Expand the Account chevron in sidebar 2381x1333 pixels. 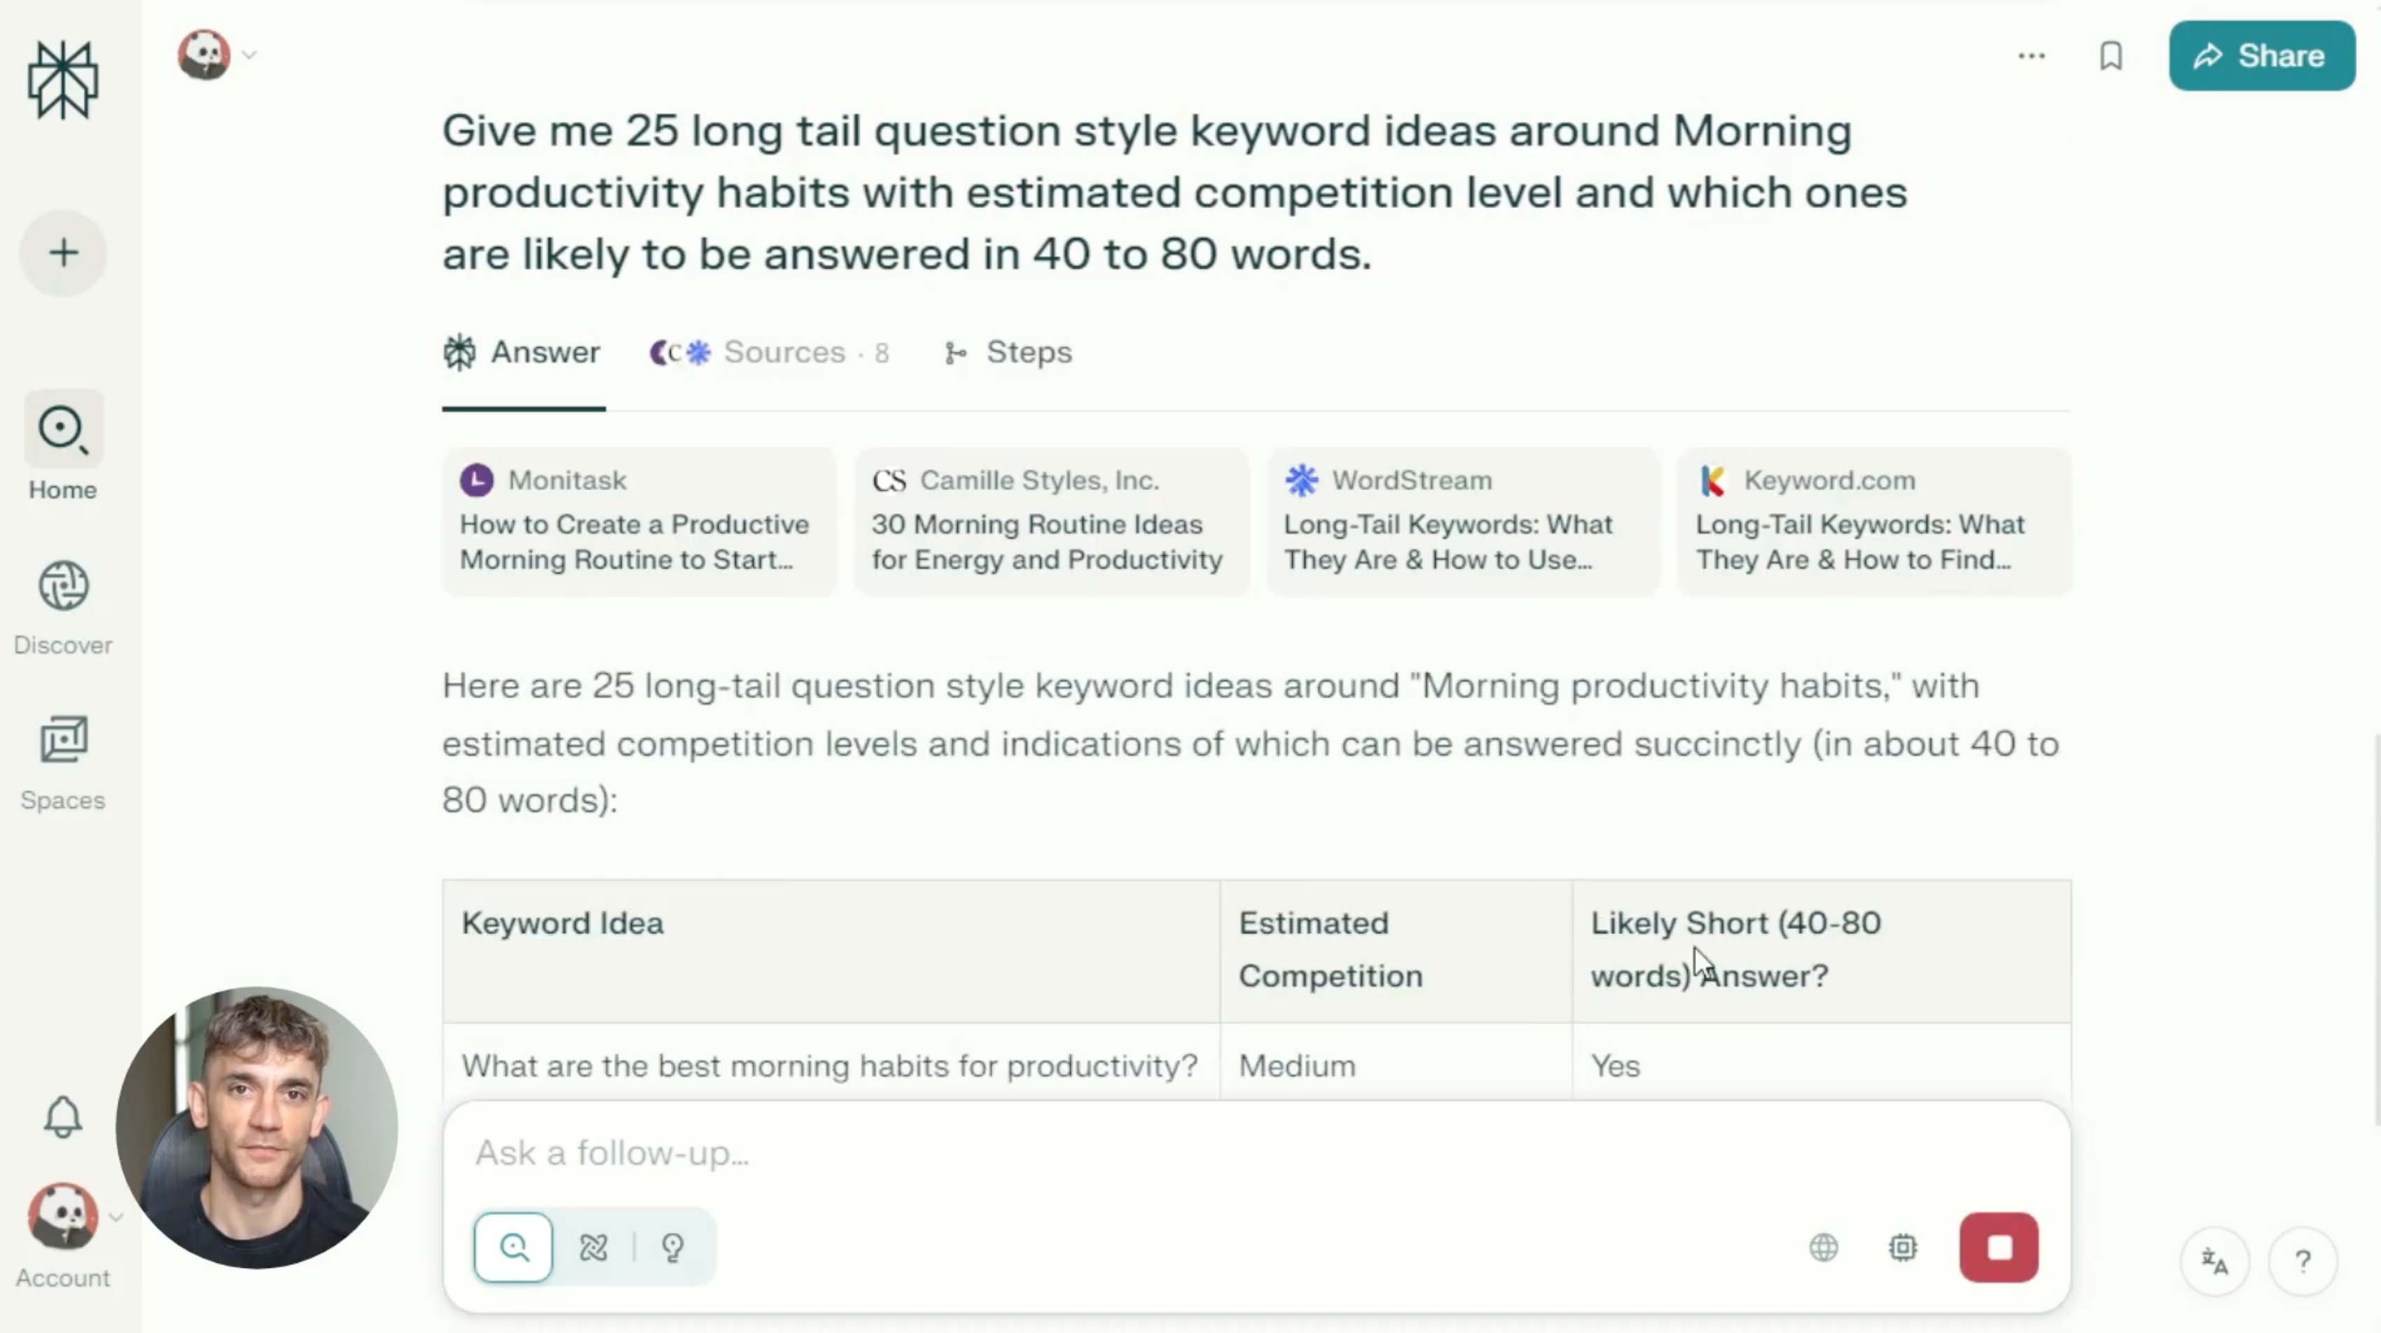pos(116,1217)
